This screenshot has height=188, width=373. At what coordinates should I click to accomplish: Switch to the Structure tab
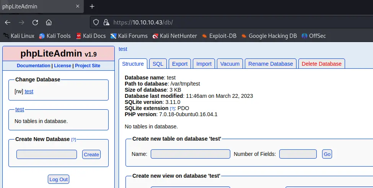(133, 64)
